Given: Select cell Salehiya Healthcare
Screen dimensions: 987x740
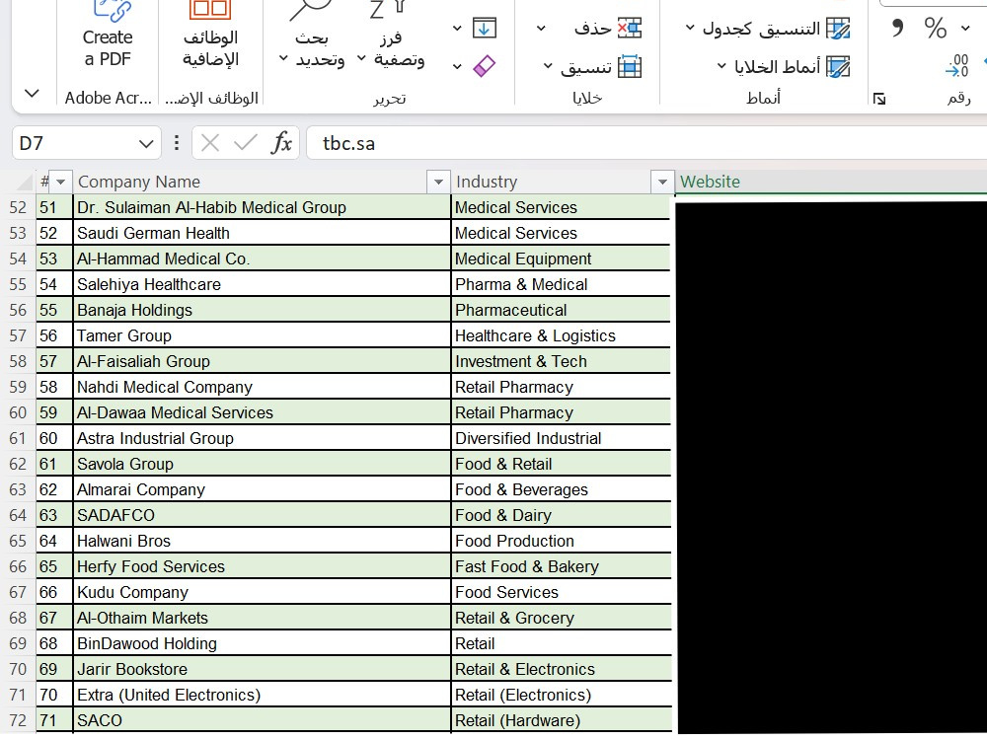Looking at the screenshot, I should (262, 284).
